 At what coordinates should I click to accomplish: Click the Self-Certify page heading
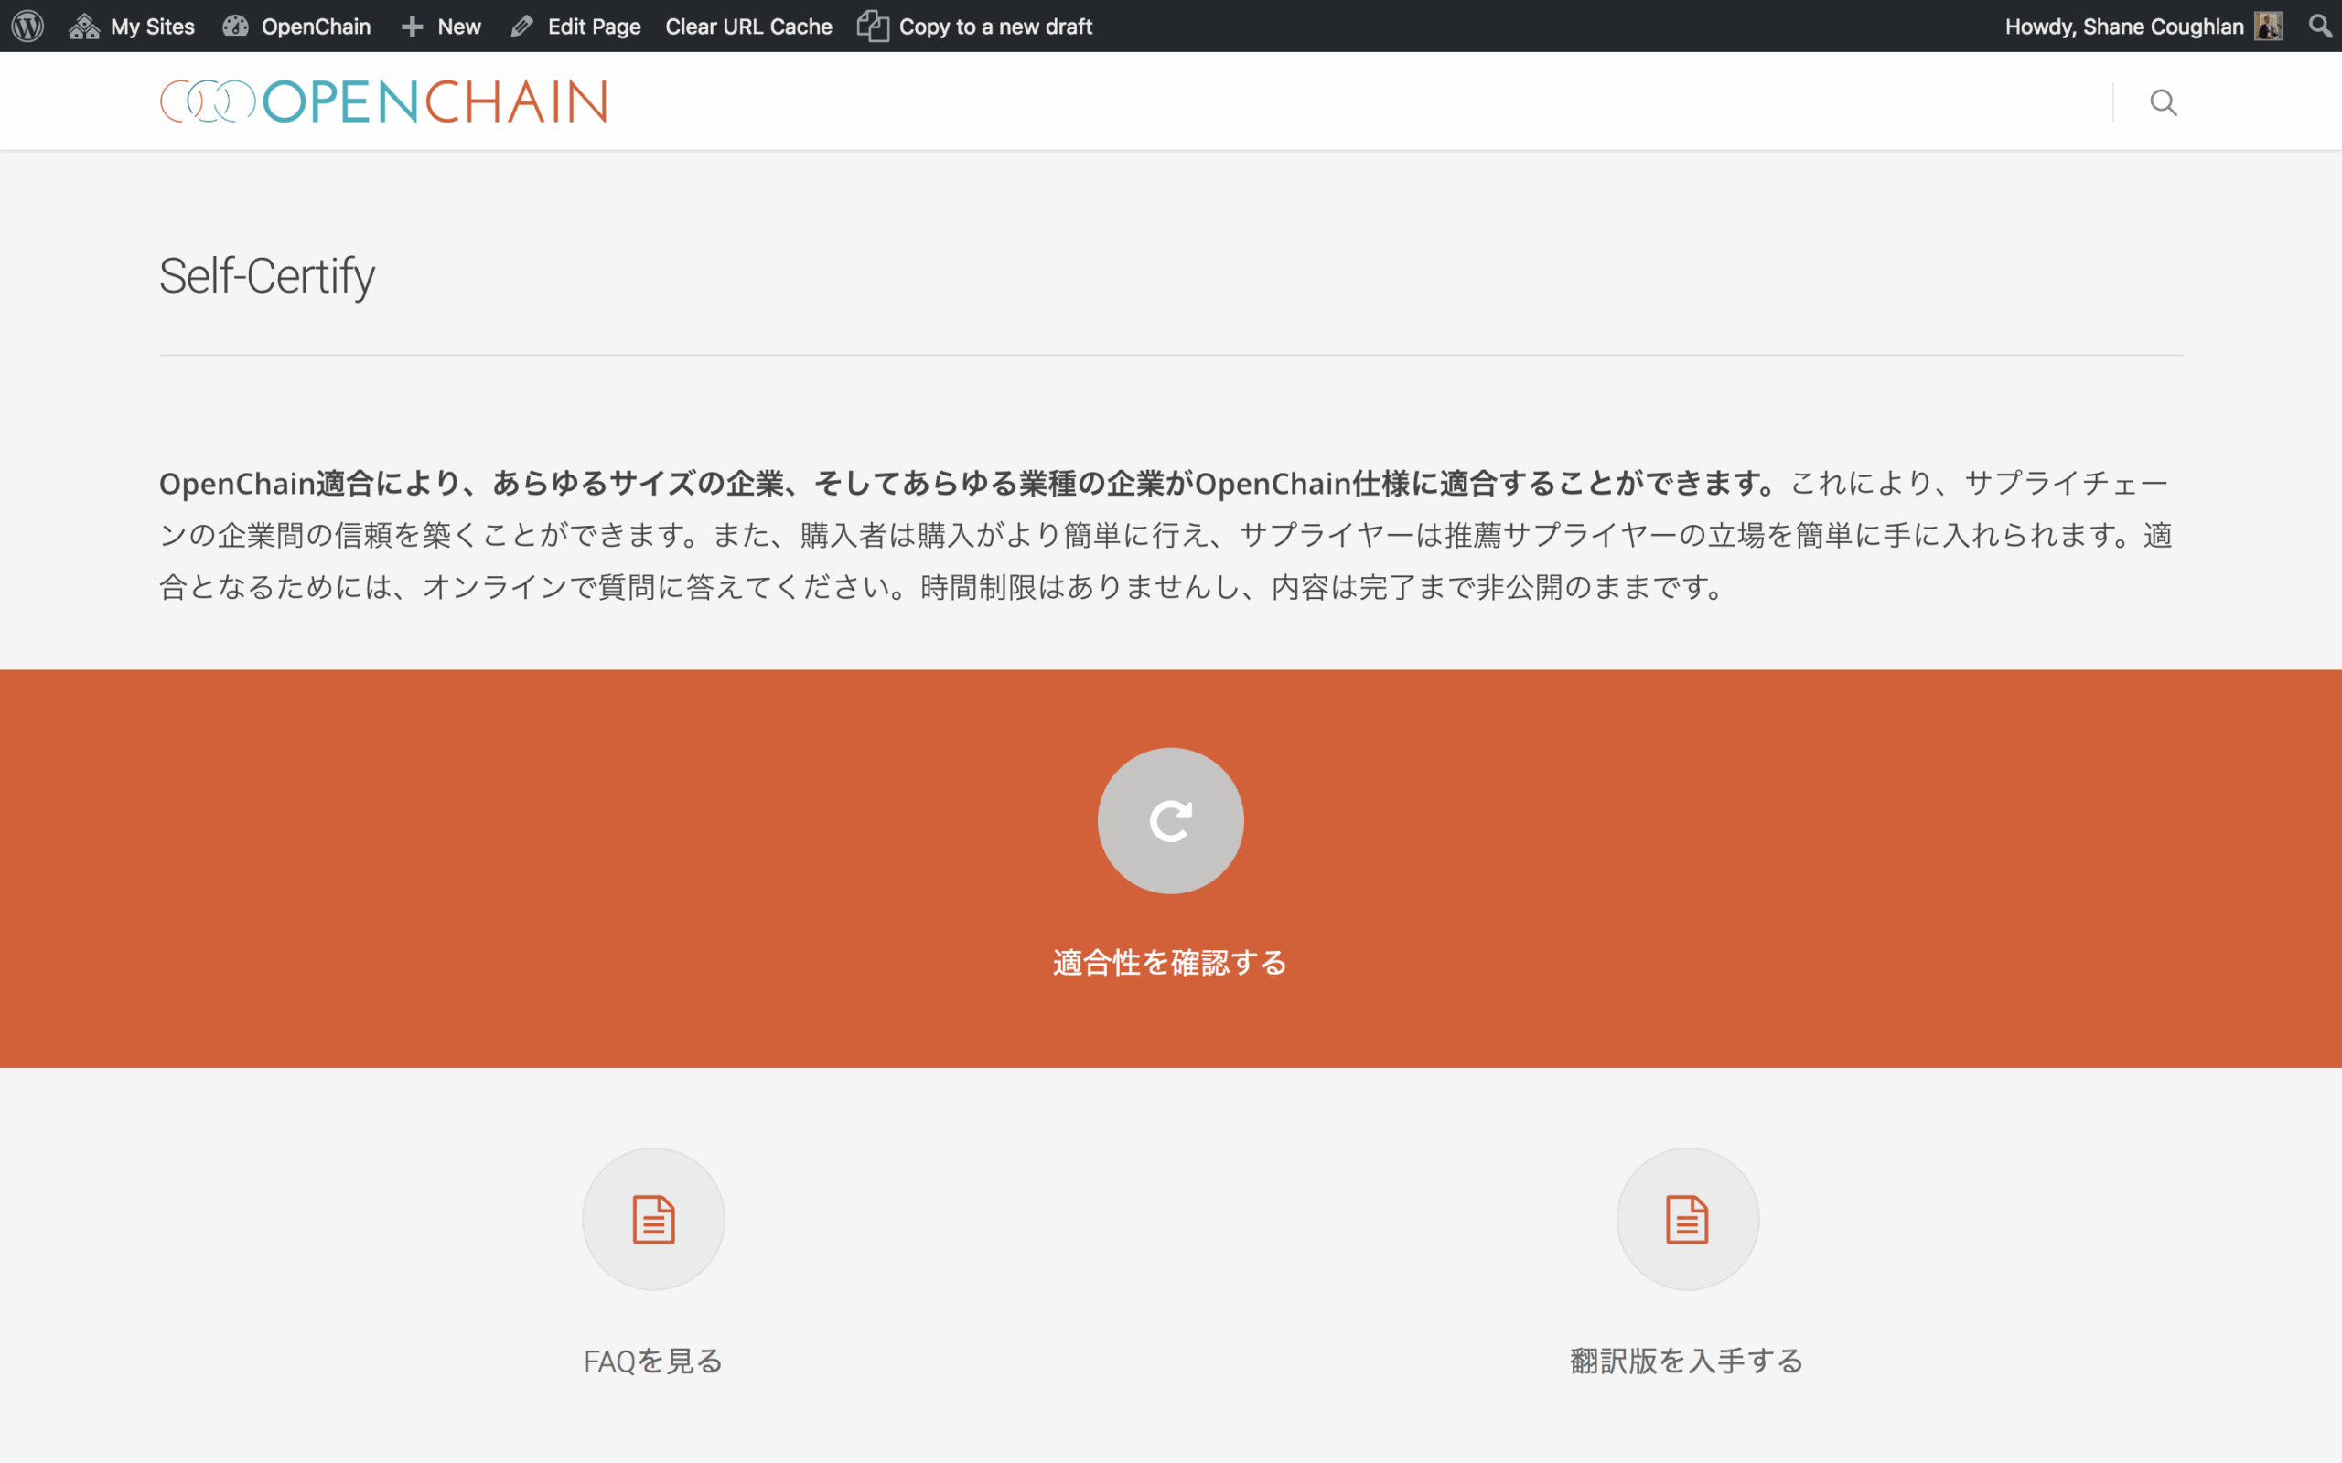(267, 277)
